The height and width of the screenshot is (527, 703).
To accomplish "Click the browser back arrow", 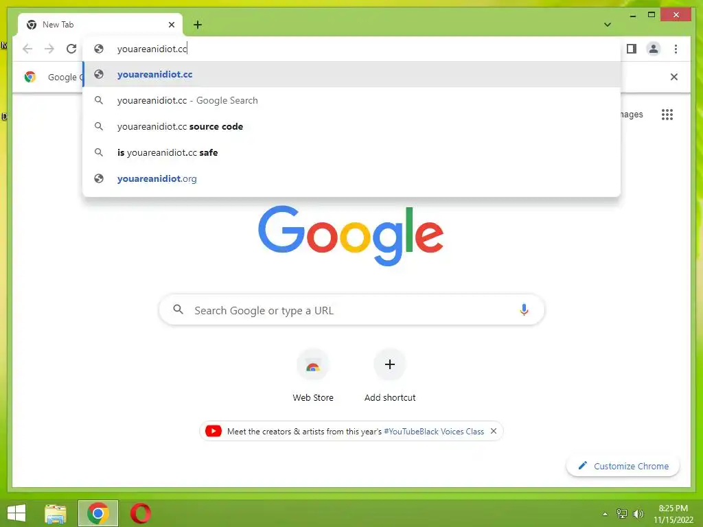I will tap(27, 49).
